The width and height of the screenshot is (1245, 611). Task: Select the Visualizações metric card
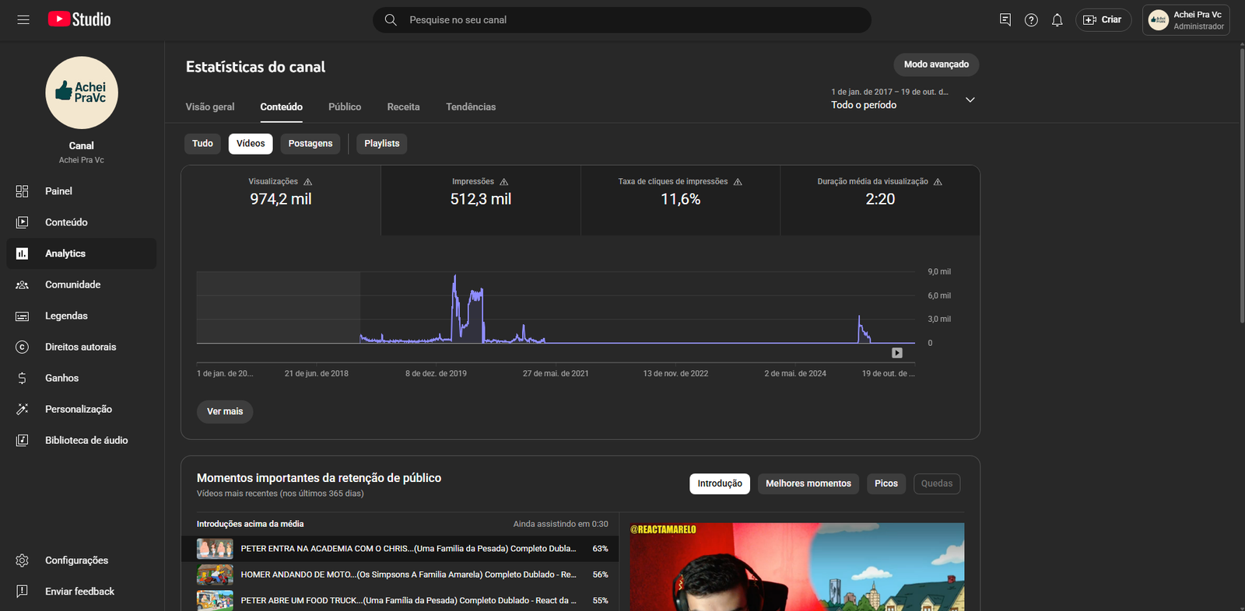281,200
